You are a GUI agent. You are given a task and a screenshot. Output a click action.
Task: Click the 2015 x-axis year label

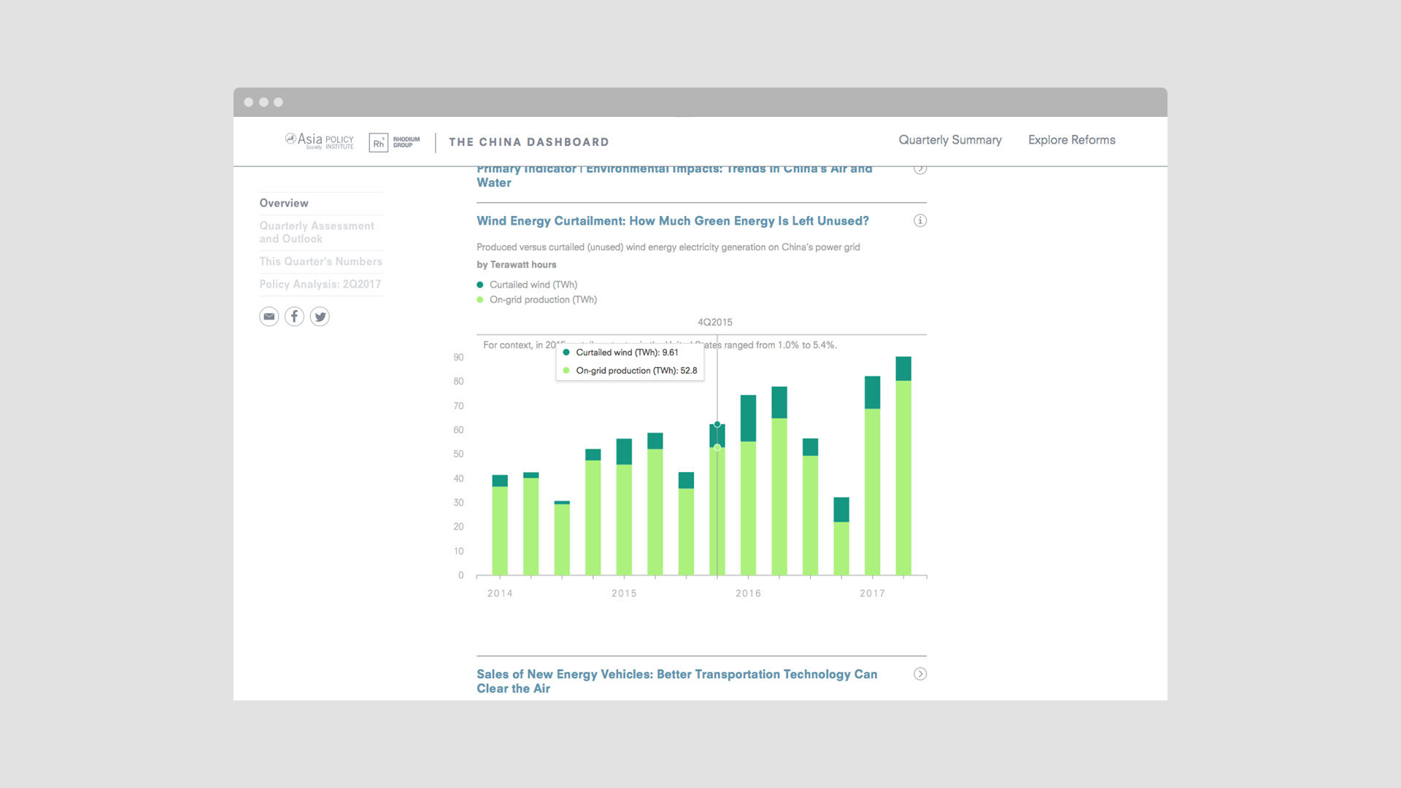[624, 593]
